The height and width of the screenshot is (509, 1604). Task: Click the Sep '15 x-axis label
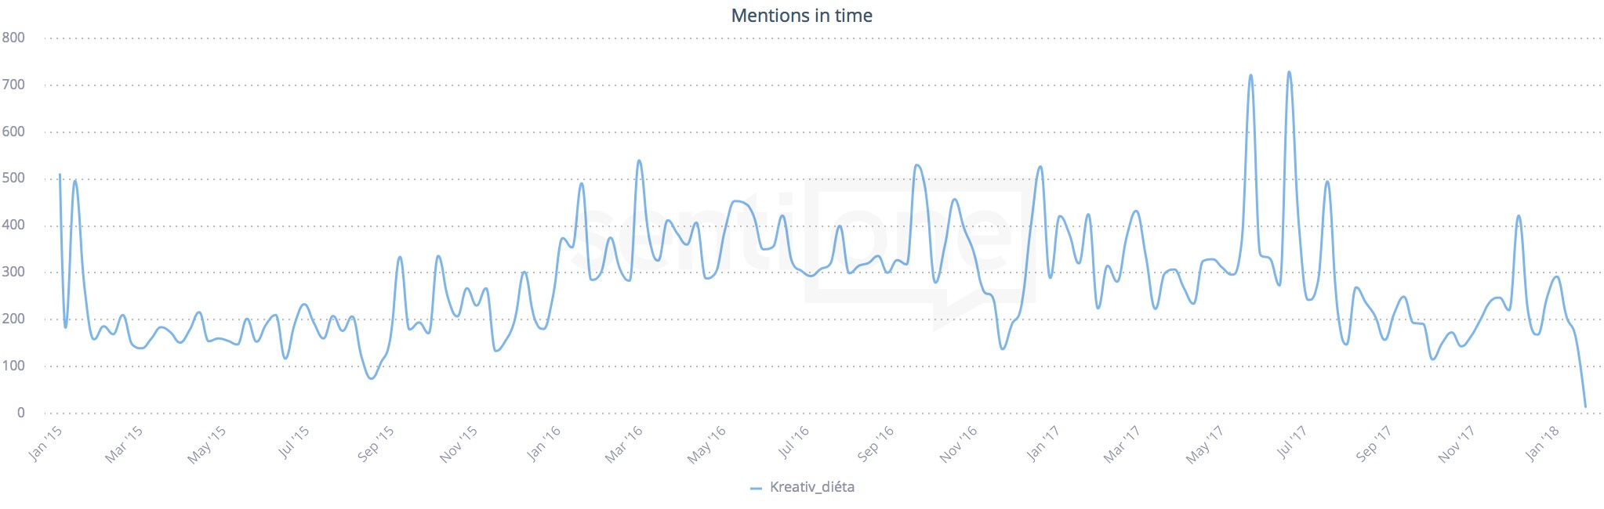coord(376,443)
